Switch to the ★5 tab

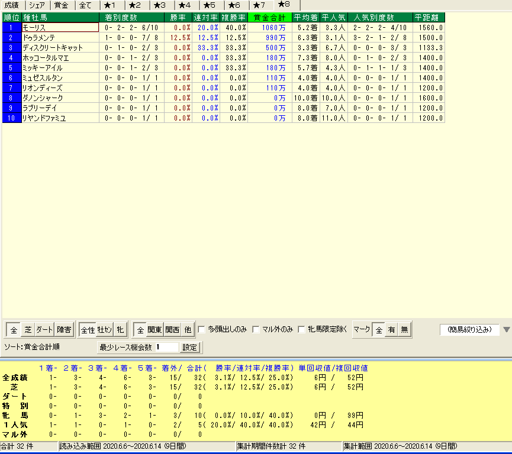[x=211, y=5]
